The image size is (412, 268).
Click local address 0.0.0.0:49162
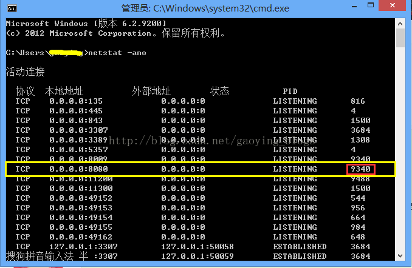(81, 237)
